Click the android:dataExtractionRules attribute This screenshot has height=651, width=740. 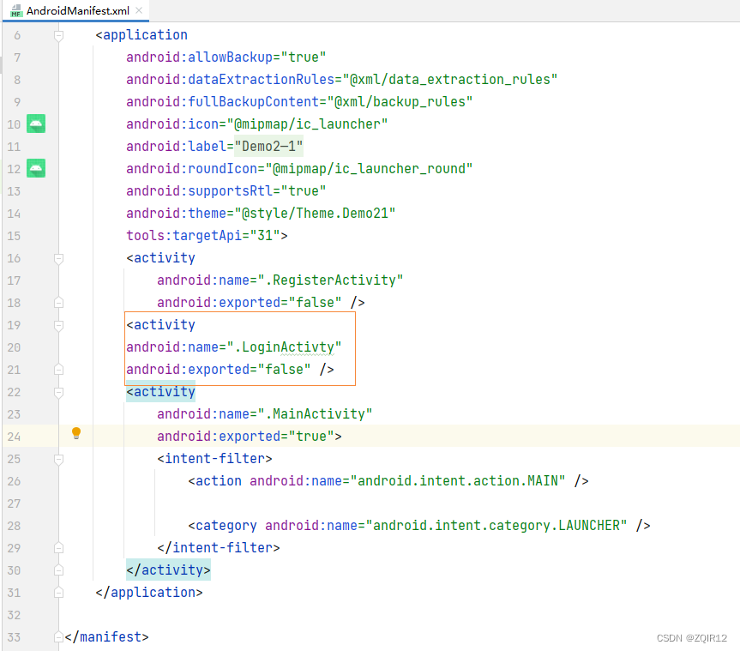click(341, 79)
